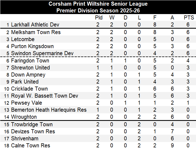Screen dimensions: 196x149
Task: Click Pewsey Vale's points value
Action: [188, 103]
